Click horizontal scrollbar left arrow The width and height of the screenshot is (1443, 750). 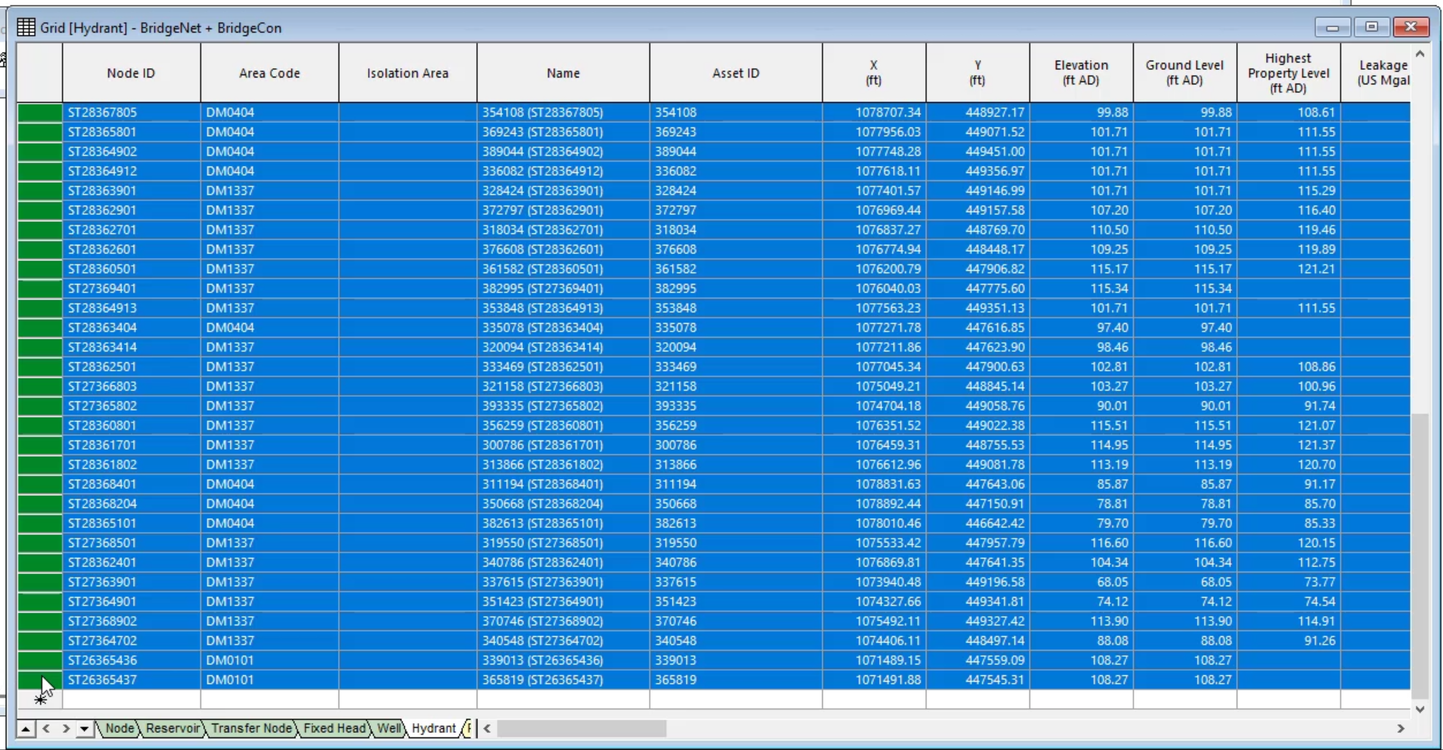(487, 729)
